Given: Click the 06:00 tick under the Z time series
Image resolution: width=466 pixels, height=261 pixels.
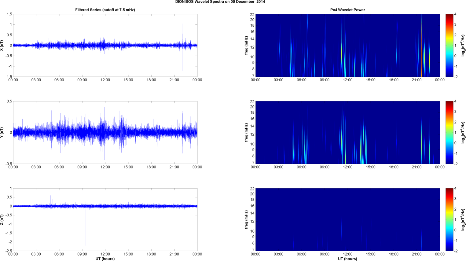Looking at the screenshot, I should pyautogui.click(x=59, y=254).
